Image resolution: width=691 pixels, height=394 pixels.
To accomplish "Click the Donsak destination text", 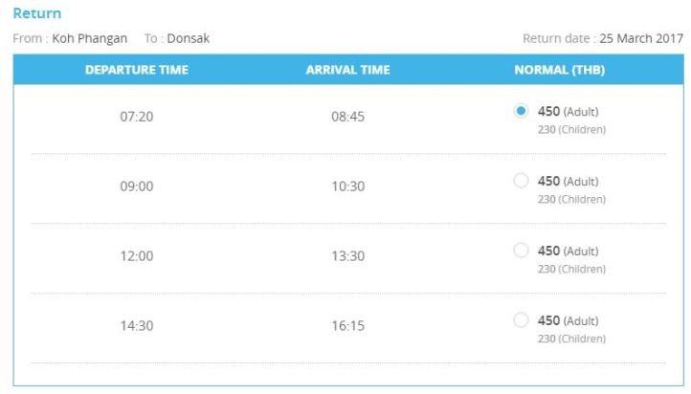I will (188, 38).
